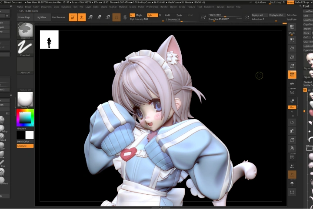Adjust the Rgb Intensity slider
Viewport: 313px width, 209px height.
[x=147, y=20]
